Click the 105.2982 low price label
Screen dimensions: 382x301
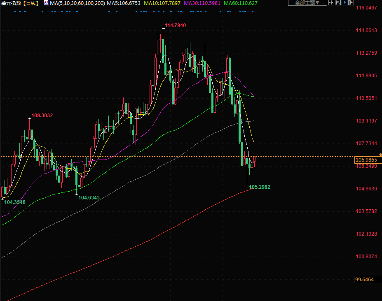(x=260, y=187)
